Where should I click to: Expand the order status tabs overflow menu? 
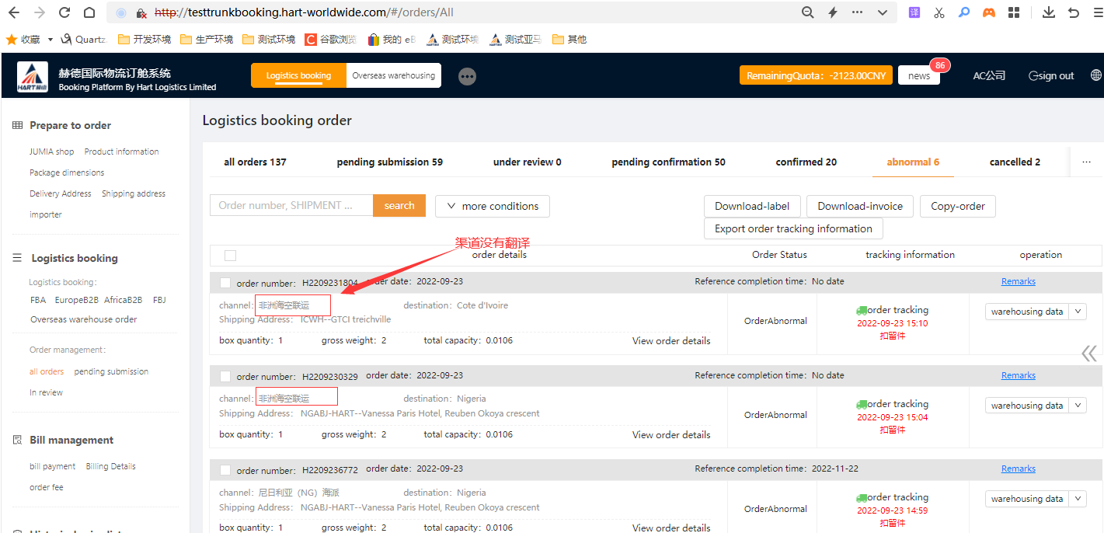1085,162
